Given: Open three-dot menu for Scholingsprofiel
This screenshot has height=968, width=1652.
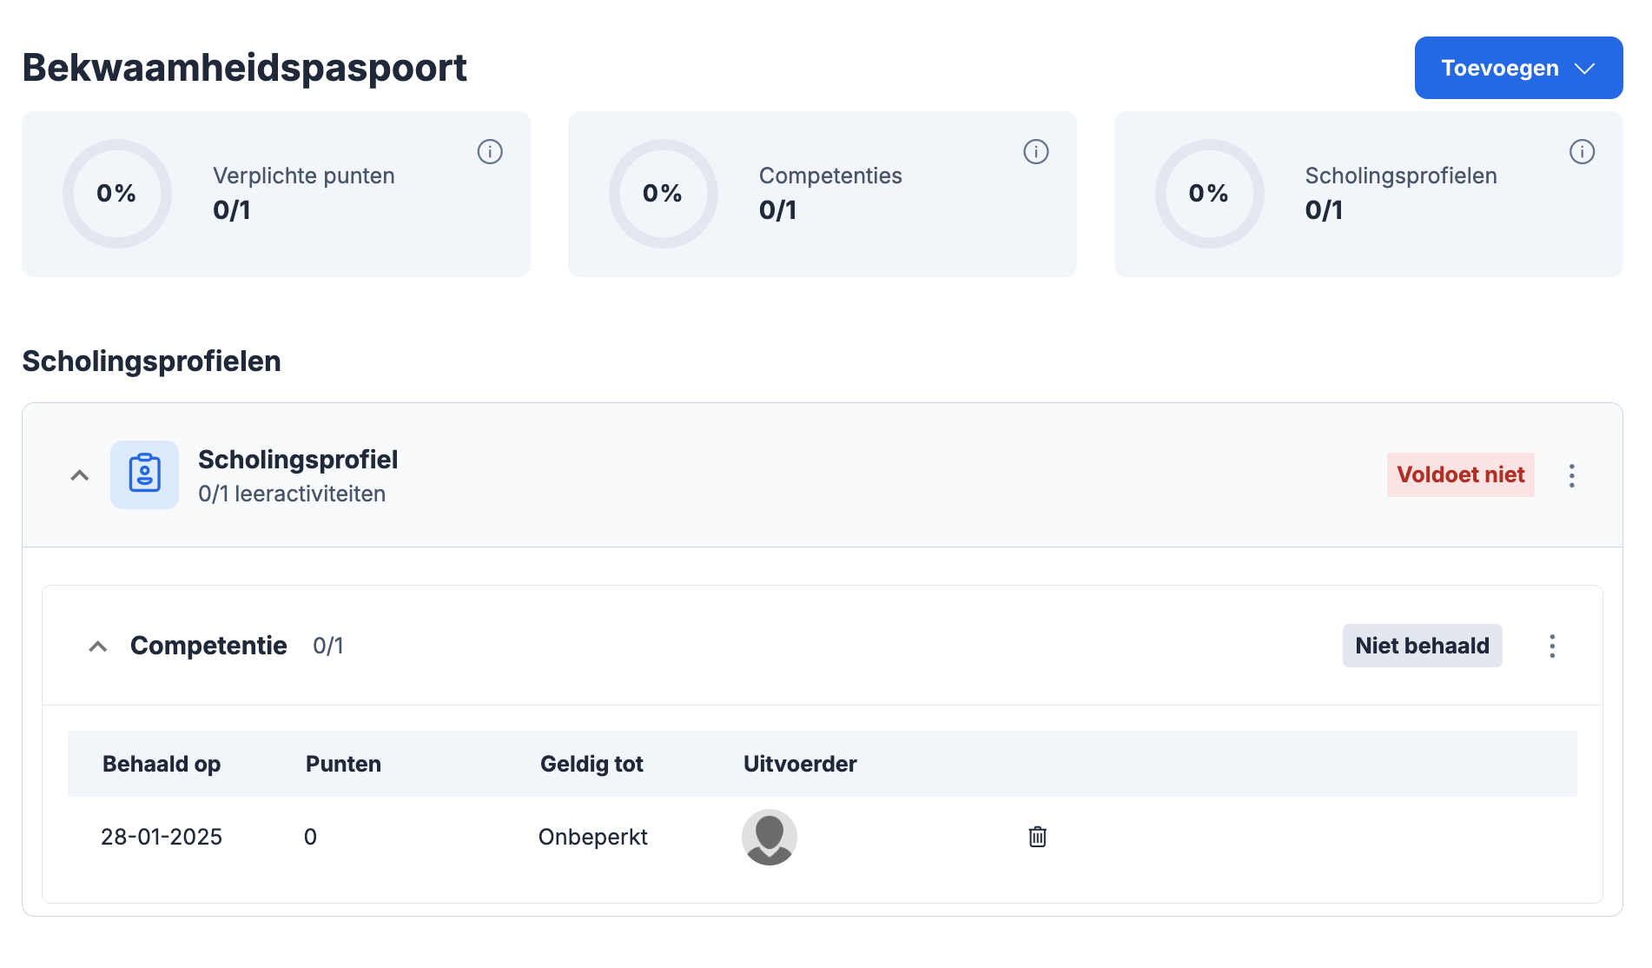Looking at the screenshot, I should pyautogui.click(x=1571, y=475).
